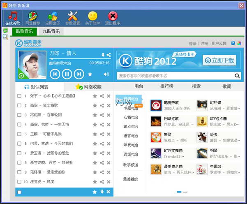Select the 排行榜 tab
Image resolution: width=247 pixels, height=204 pixels.
click(167, 86)
